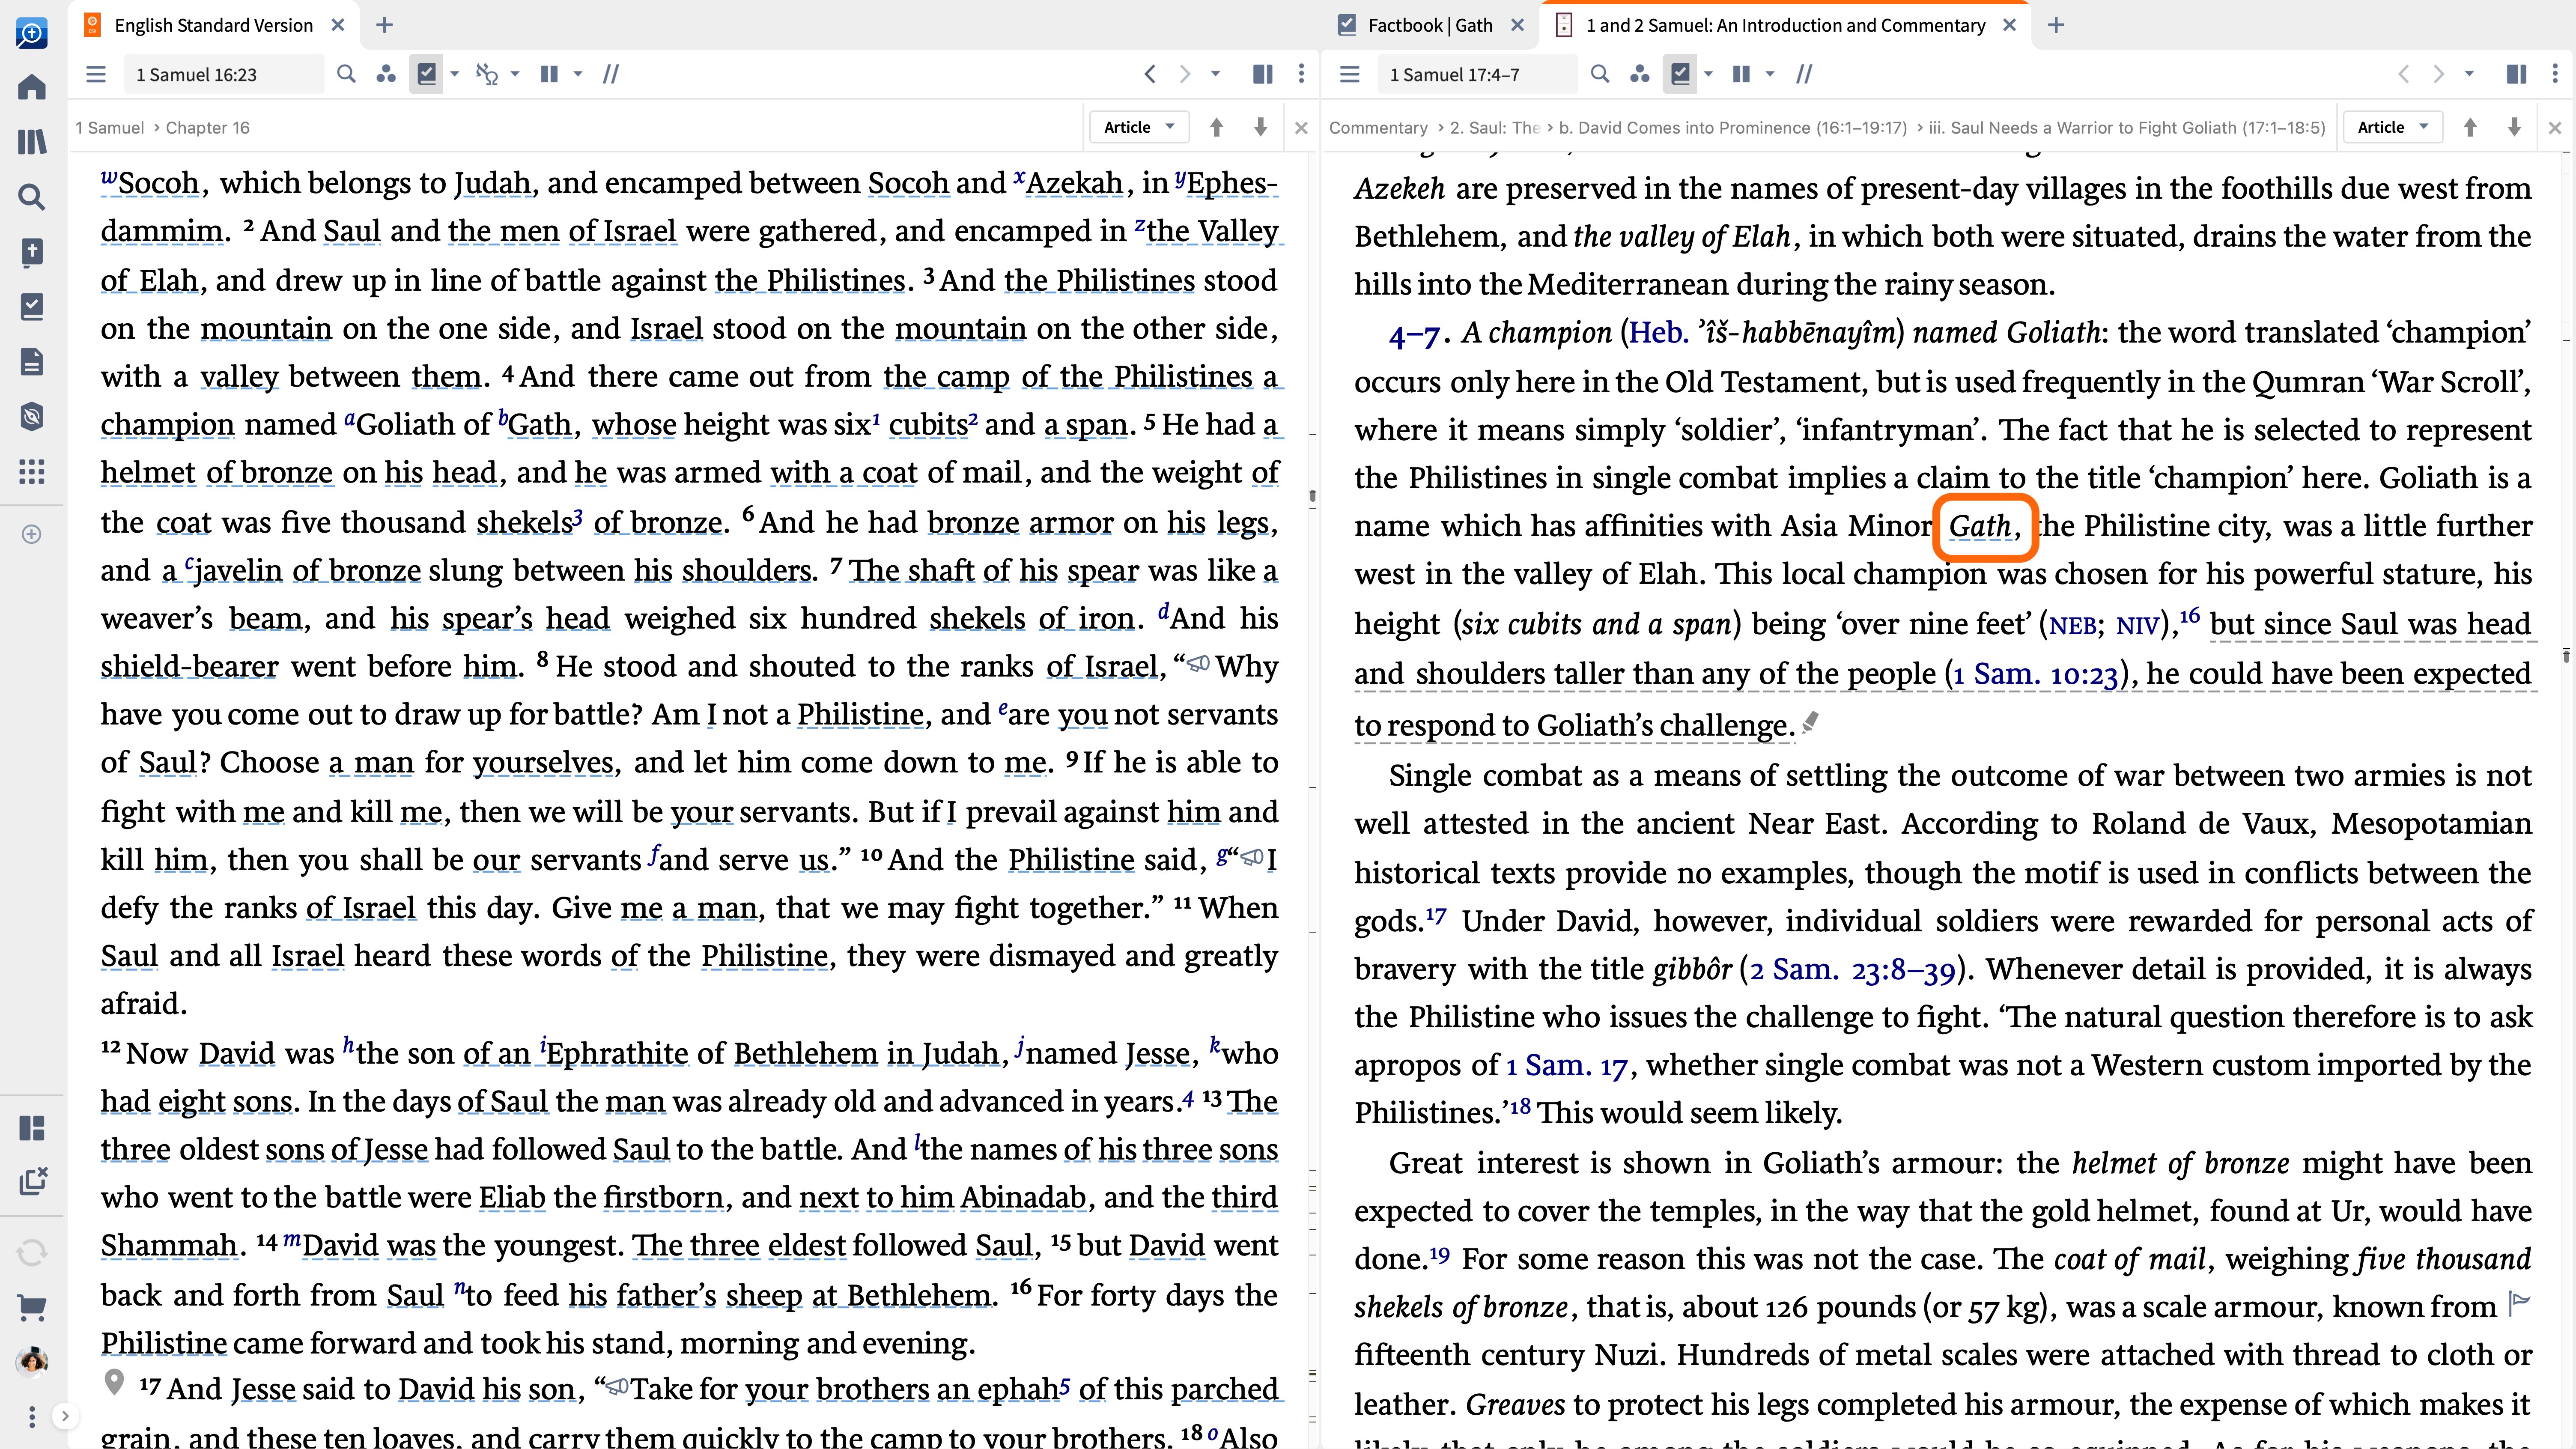Open the 2 Sam. 23:8–39 reference link
Image resolution: width=2576 pixels, height=1449 pixels.
tap(1853, 970)
